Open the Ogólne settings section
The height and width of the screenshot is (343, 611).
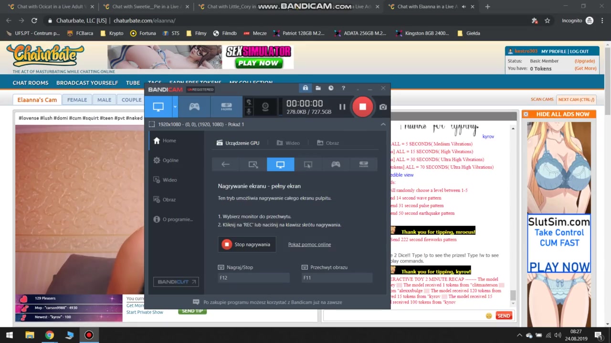(x=170, y=161)
